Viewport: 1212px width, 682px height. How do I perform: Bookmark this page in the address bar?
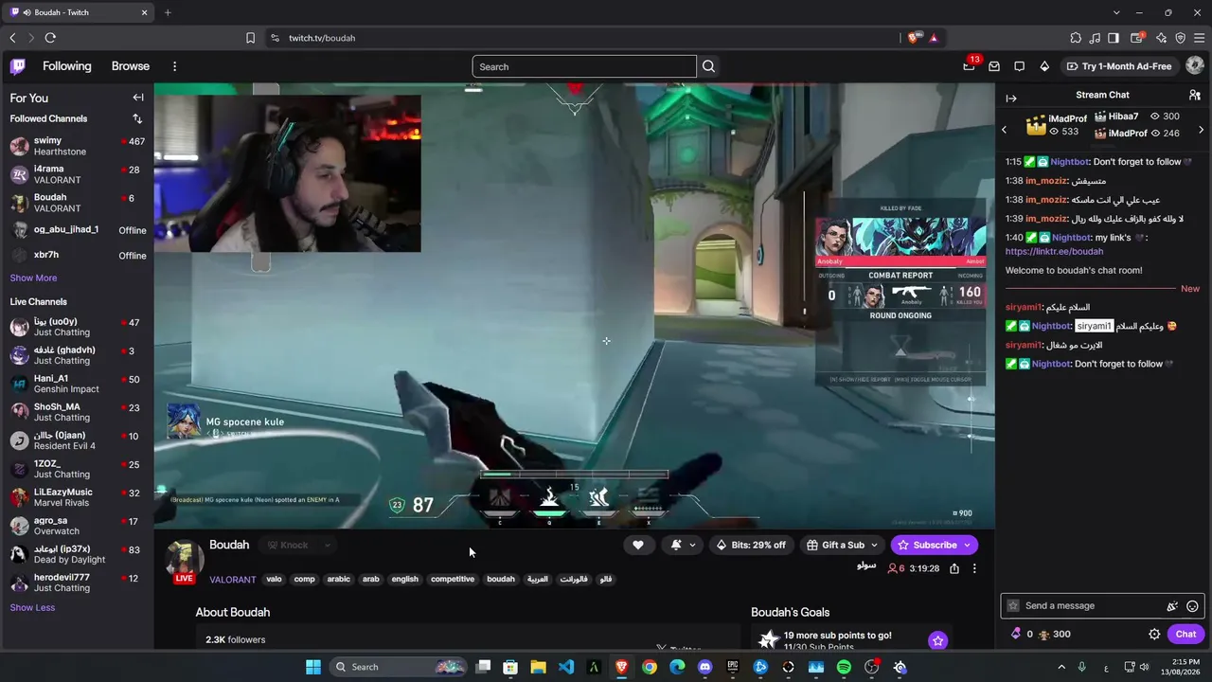250,38
